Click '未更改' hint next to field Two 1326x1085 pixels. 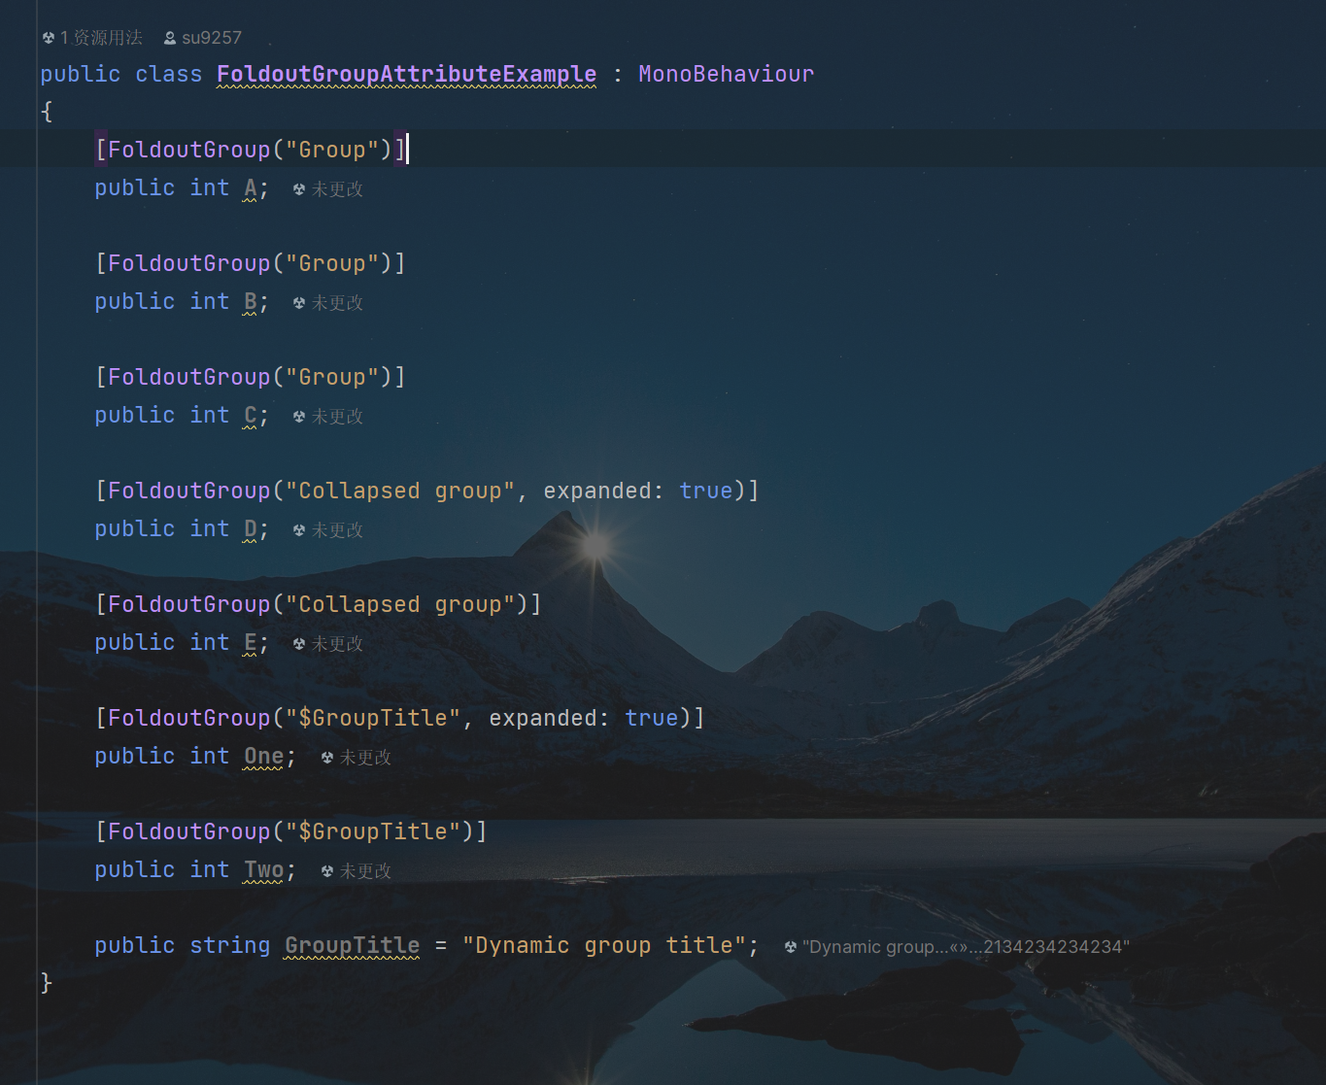point(365,871)
